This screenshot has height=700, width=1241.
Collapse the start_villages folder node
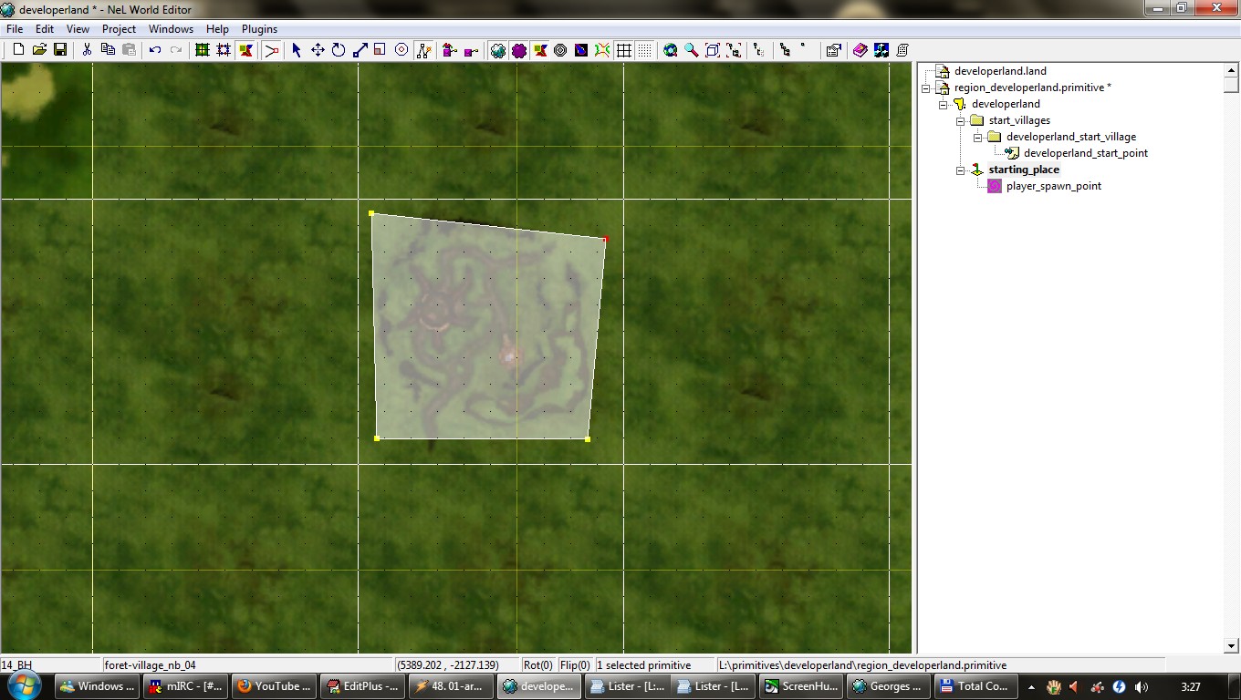pos(960,121)
